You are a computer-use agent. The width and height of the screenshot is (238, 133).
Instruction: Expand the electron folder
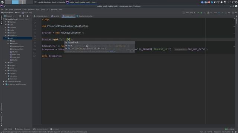click(x=6, y=33)
